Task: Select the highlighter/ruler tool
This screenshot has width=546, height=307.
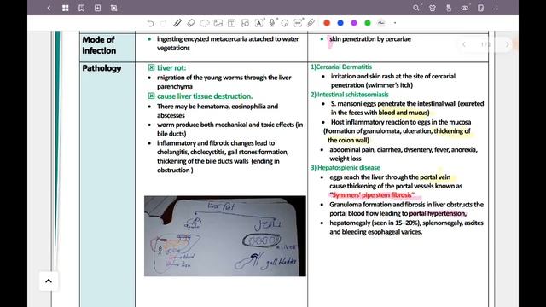Action: [x=311, y=23]
